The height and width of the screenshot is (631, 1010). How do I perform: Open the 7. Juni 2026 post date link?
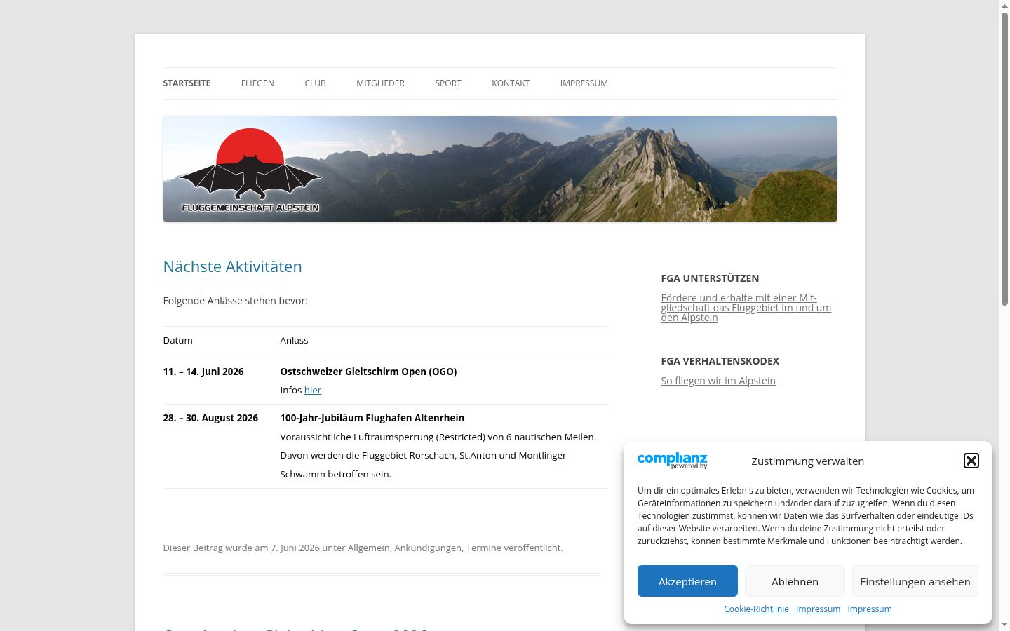[295, 548]
